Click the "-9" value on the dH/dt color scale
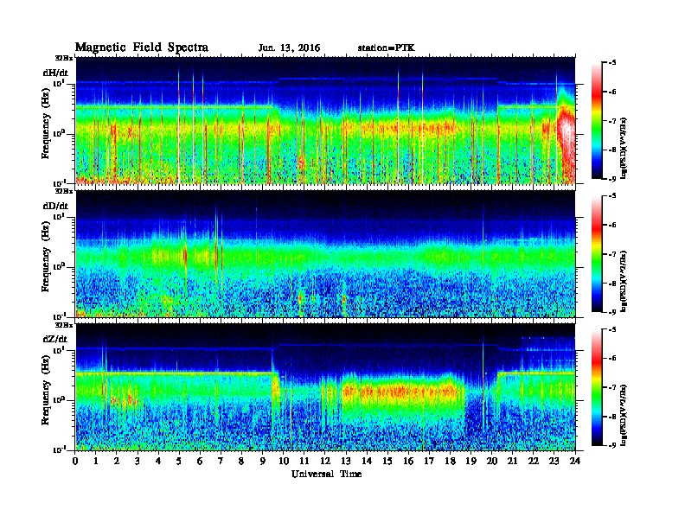Screen dimensions: 685x529 point(611,179)
